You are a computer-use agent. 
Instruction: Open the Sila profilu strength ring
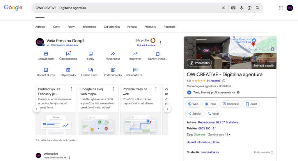coord(153,40)
